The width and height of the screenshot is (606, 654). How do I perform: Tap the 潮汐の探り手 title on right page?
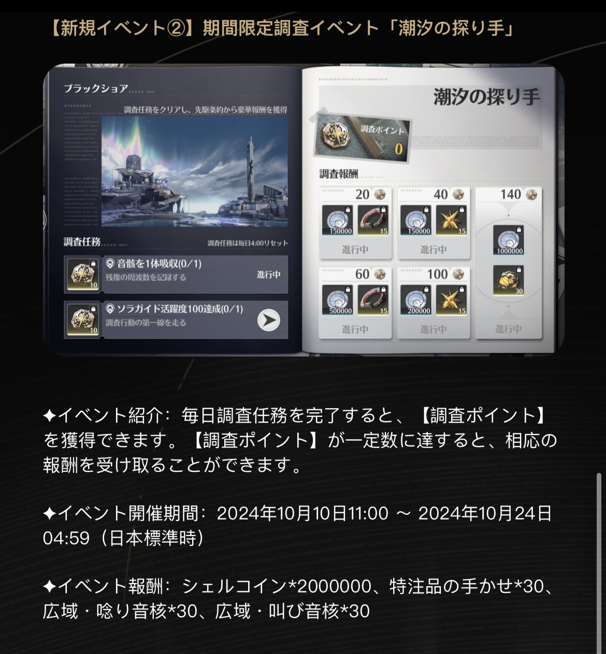(x=487, y=97)
